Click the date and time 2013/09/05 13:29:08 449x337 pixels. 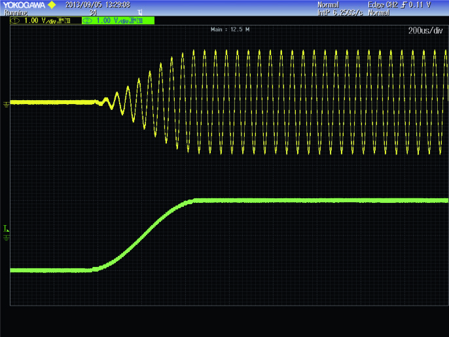click(x=98, y=5)
